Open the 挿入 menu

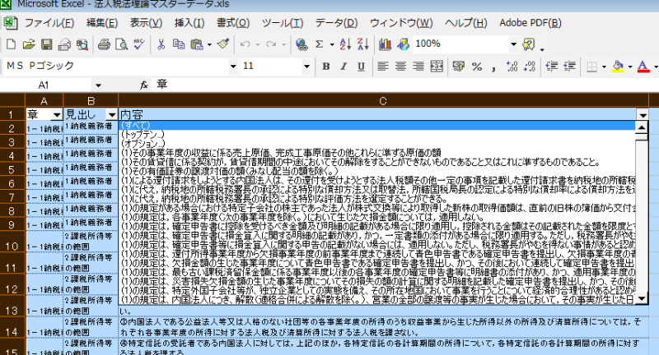(189, 23)
